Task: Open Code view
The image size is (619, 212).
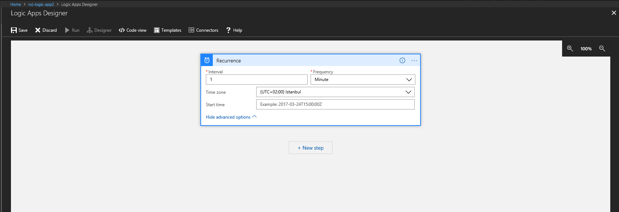Action: 132,30
